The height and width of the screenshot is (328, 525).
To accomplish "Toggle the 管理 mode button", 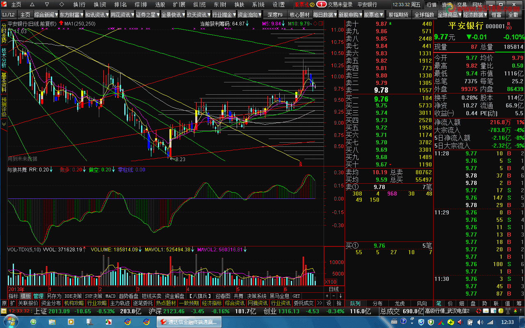I will tap(39, 296).
